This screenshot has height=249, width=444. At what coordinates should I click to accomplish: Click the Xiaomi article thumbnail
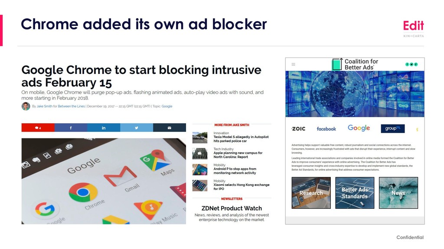click(x=200, y=186)
